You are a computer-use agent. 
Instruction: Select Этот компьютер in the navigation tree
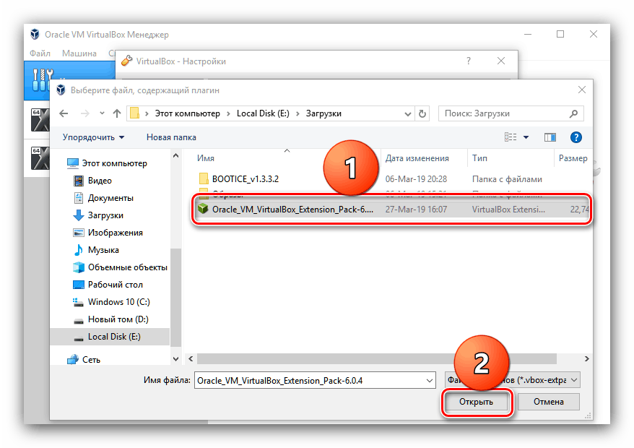pyautogui.click(x=107, y=163)
